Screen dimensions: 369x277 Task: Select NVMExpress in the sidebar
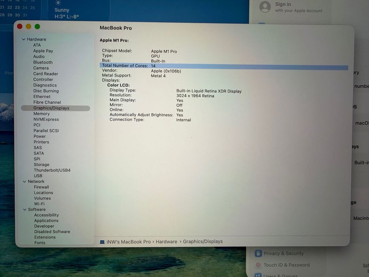(46, 119)
